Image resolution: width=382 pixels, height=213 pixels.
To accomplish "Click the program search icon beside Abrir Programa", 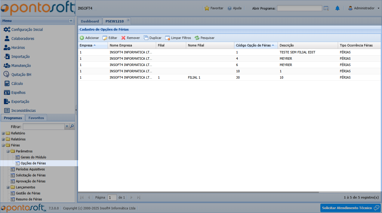I will click(x=326, y=8).
